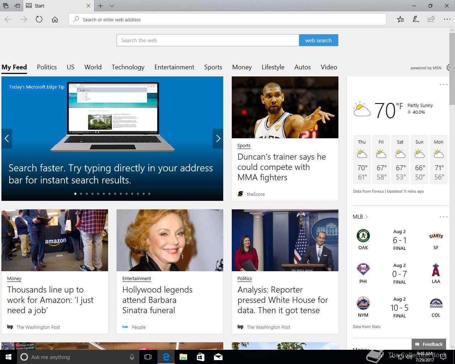Click the 70°F current temperature
The image size is (455, 364).
389,110
